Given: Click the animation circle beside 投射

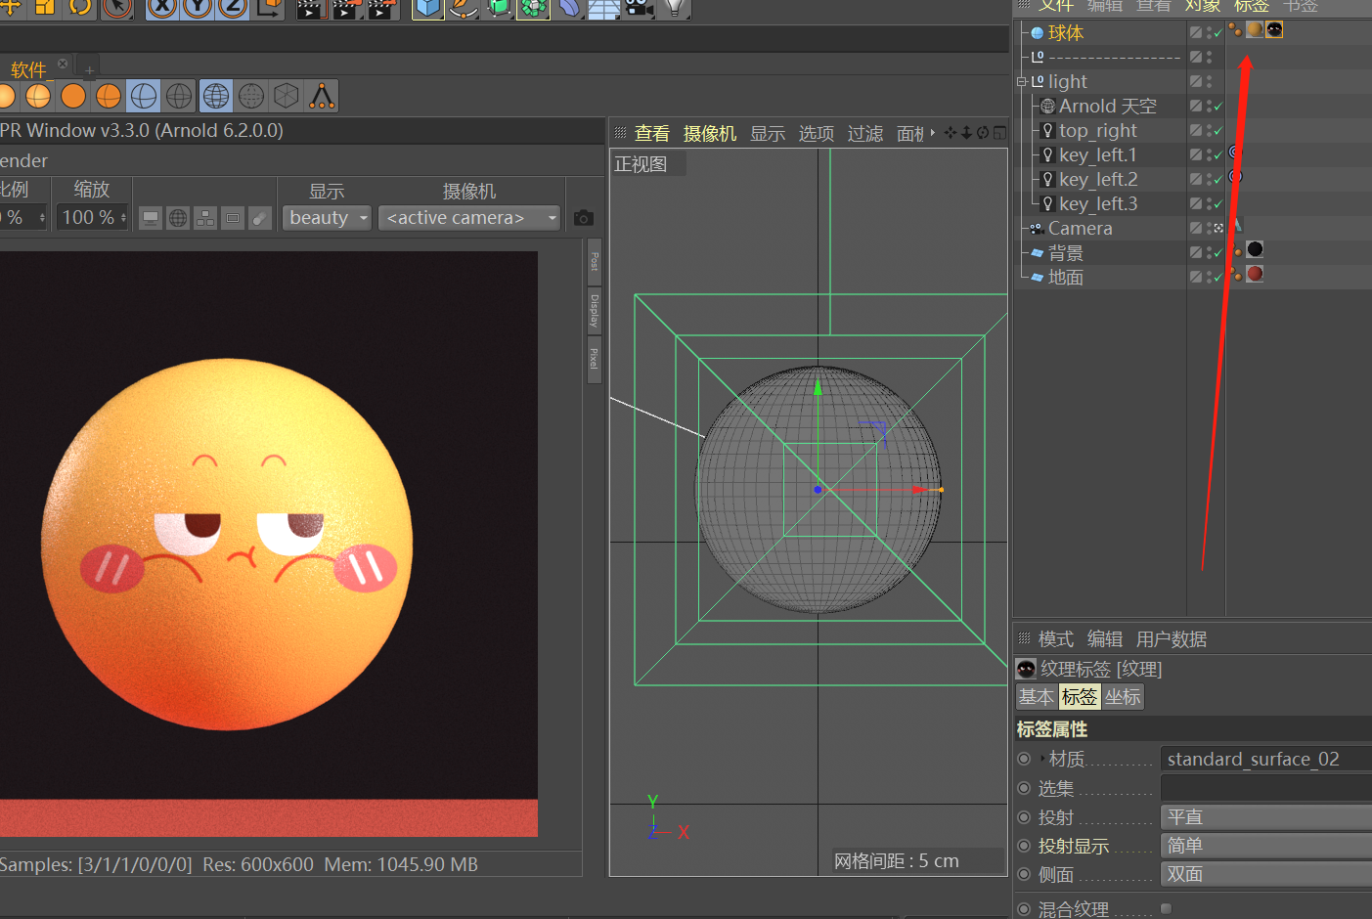Looking at the screenshot, I should pyautogui.click(x=1024, y=817).
